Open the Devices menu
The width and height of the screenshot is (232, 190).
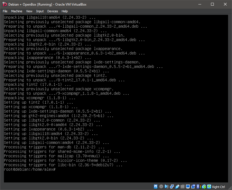pyautogui.click(x=52, y=11)
